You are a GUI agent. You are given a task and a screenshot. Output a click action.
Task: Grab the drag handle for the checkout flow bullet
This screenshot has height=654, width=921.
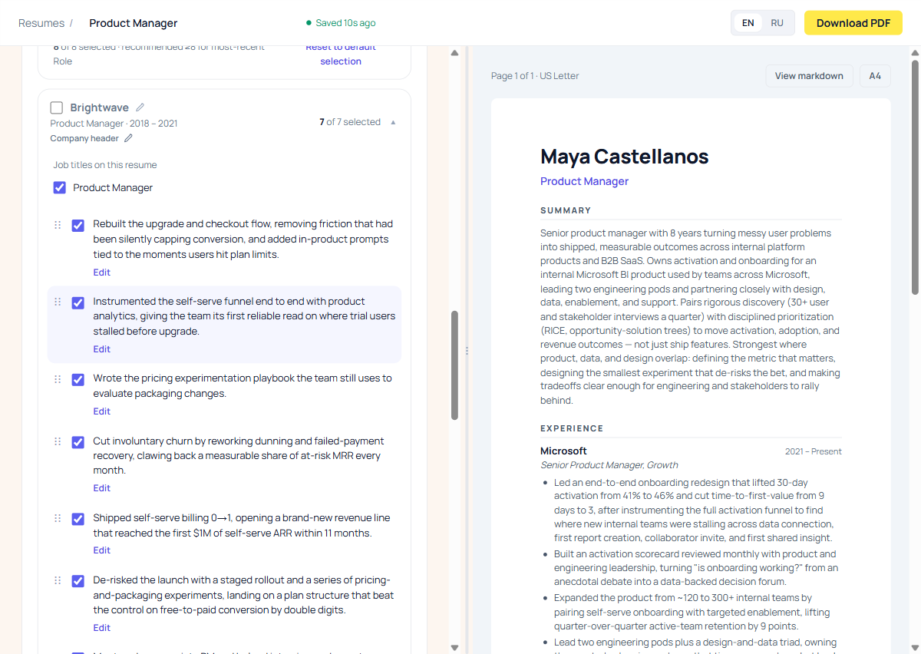click(x=58, y=225)
